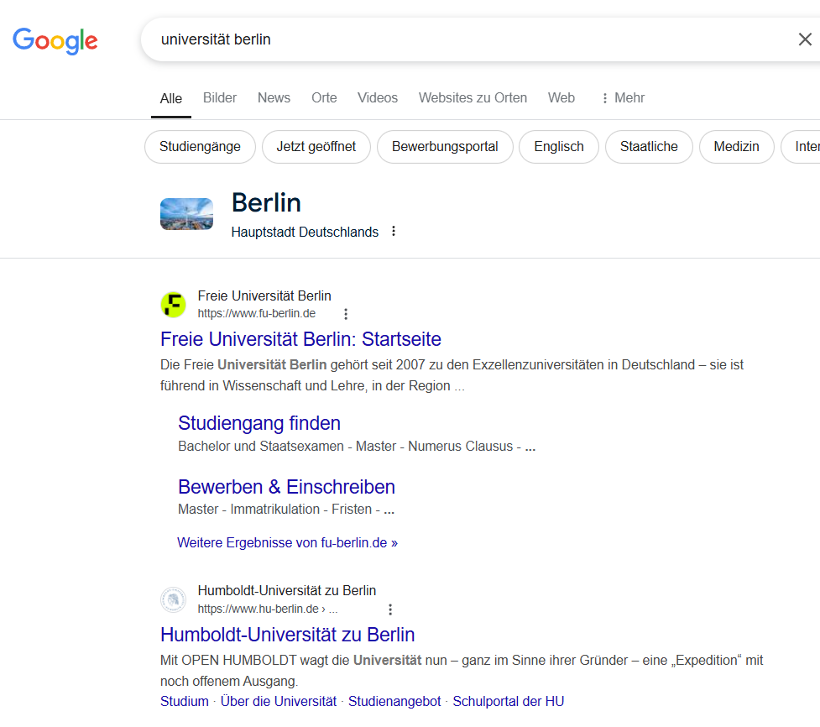Switch to the News tab
This screenshot has height=727, width=820.
(x=274, y=98)
